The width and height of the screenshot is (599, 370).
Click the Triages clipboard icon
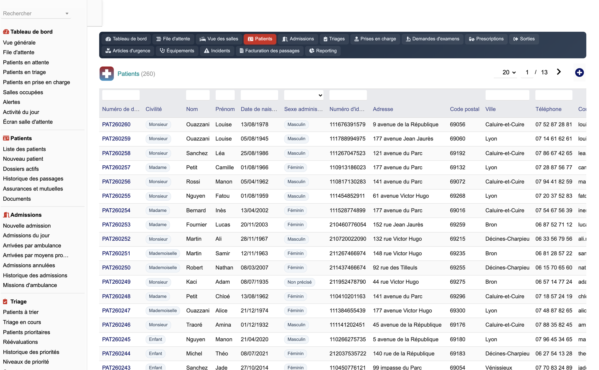(325, 39)
